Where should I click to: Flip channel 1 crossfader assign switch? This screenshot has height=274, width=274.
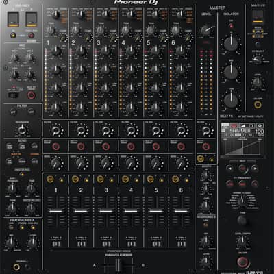56,244
